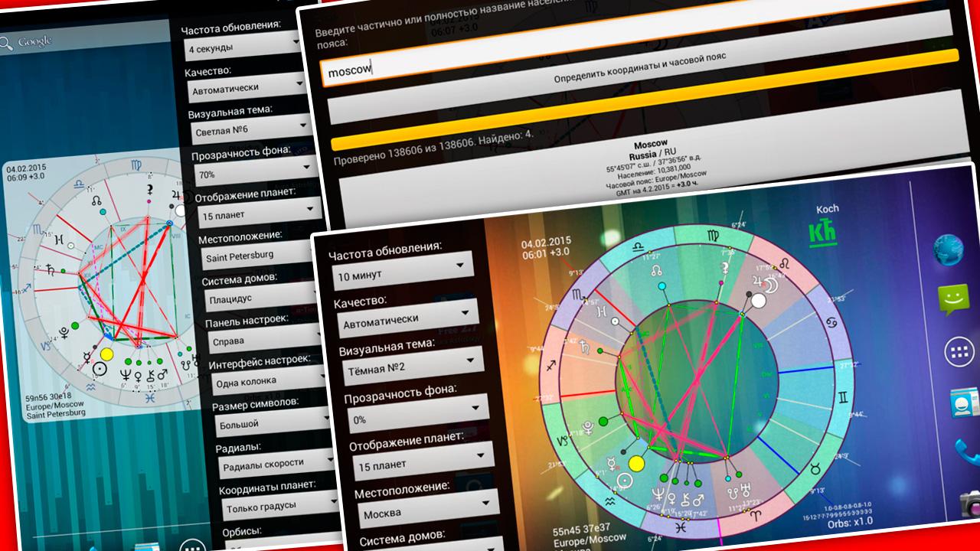Launch the blue phone dialer icon

pyautogui.click(x=969, y=453)
